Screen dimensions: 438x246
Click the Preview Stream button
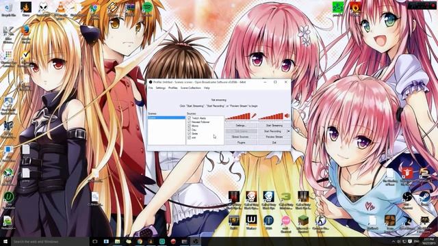click(x=274, y=137)
